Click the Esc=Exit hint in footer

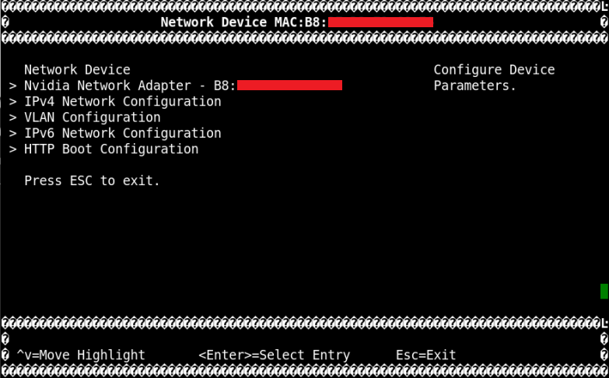click(x=425, y=355)
